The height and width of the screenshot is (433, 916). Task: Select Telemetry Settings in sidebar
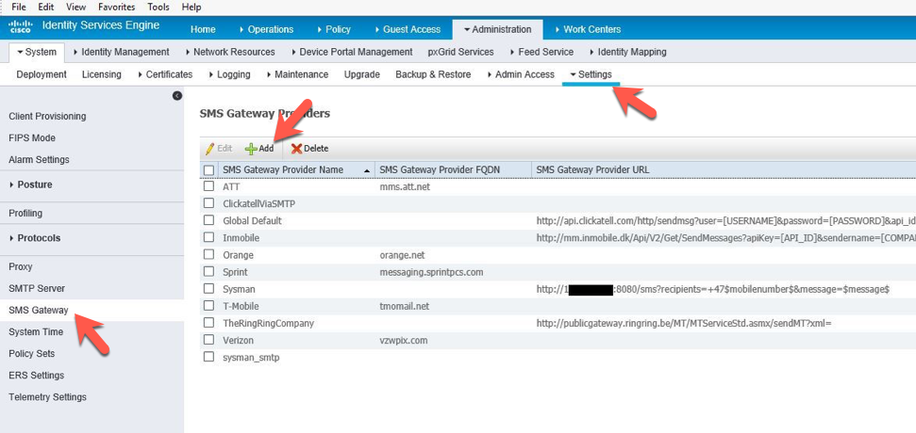[47, 397]
